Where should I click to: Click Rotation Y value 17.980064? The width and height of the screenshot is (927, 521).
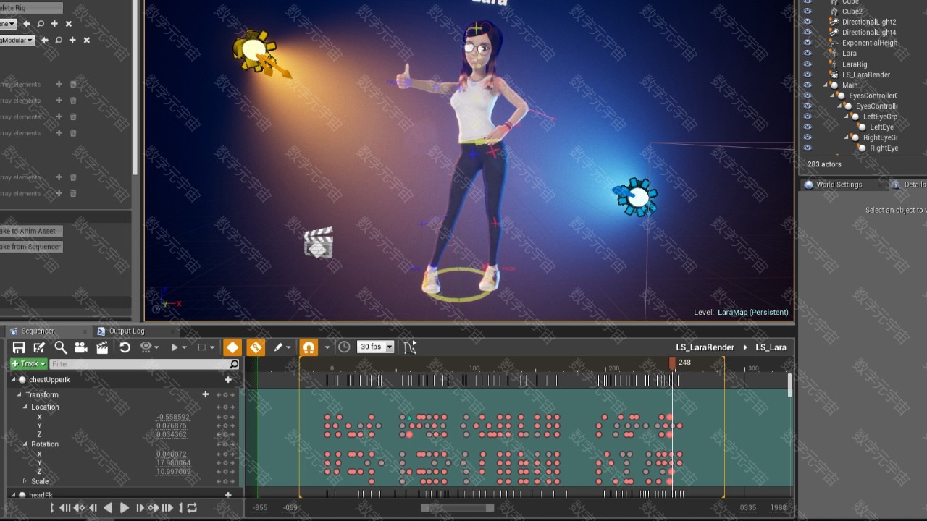(x=174, y=463)
